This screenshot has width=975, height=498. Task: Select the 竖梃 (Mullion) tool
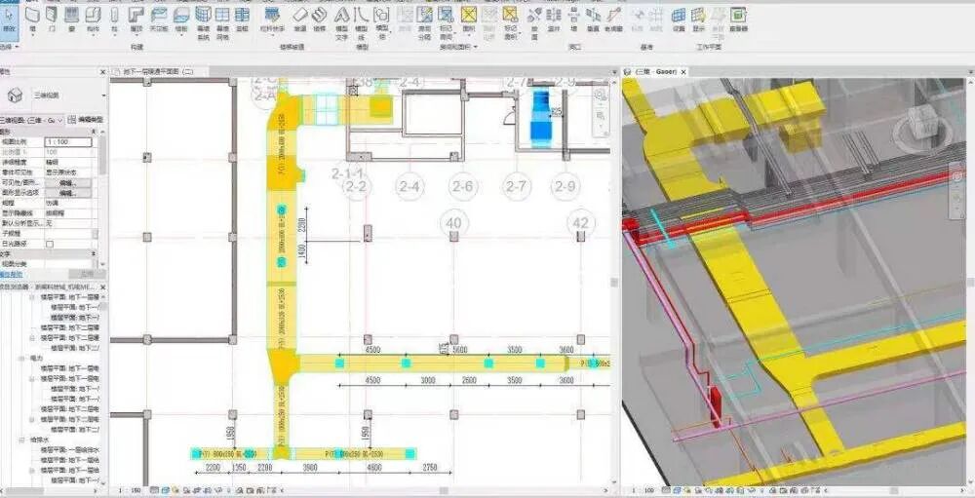tap(243, 19)
